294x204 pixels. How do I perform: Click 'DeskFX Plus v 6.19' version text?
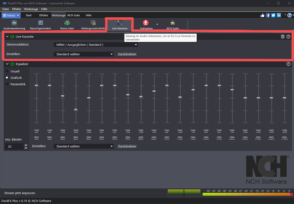coord(14,201)
